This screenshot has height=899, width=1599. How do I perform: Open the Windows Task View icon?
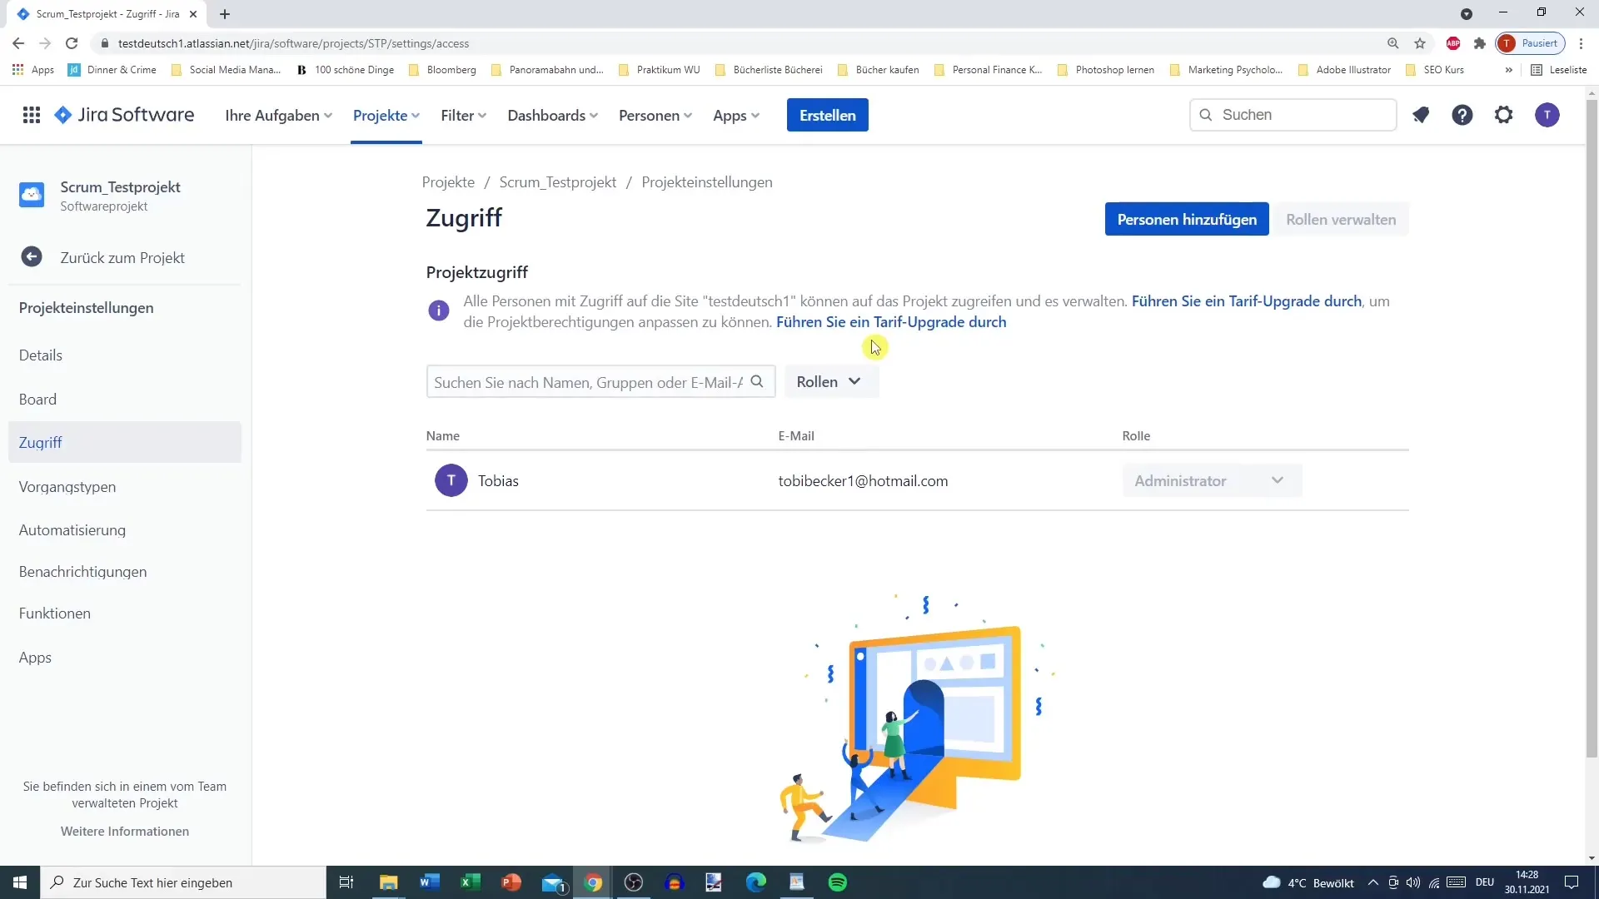pyautogui.click(x=346, y=882)
